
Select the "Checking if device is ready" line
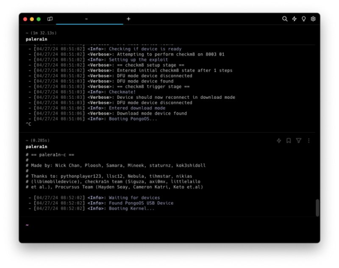[105, 49]
